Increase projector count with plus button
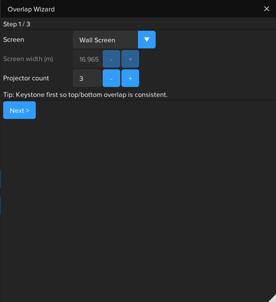Viewport: 276px width, 302px height. [x=130, y=79]
